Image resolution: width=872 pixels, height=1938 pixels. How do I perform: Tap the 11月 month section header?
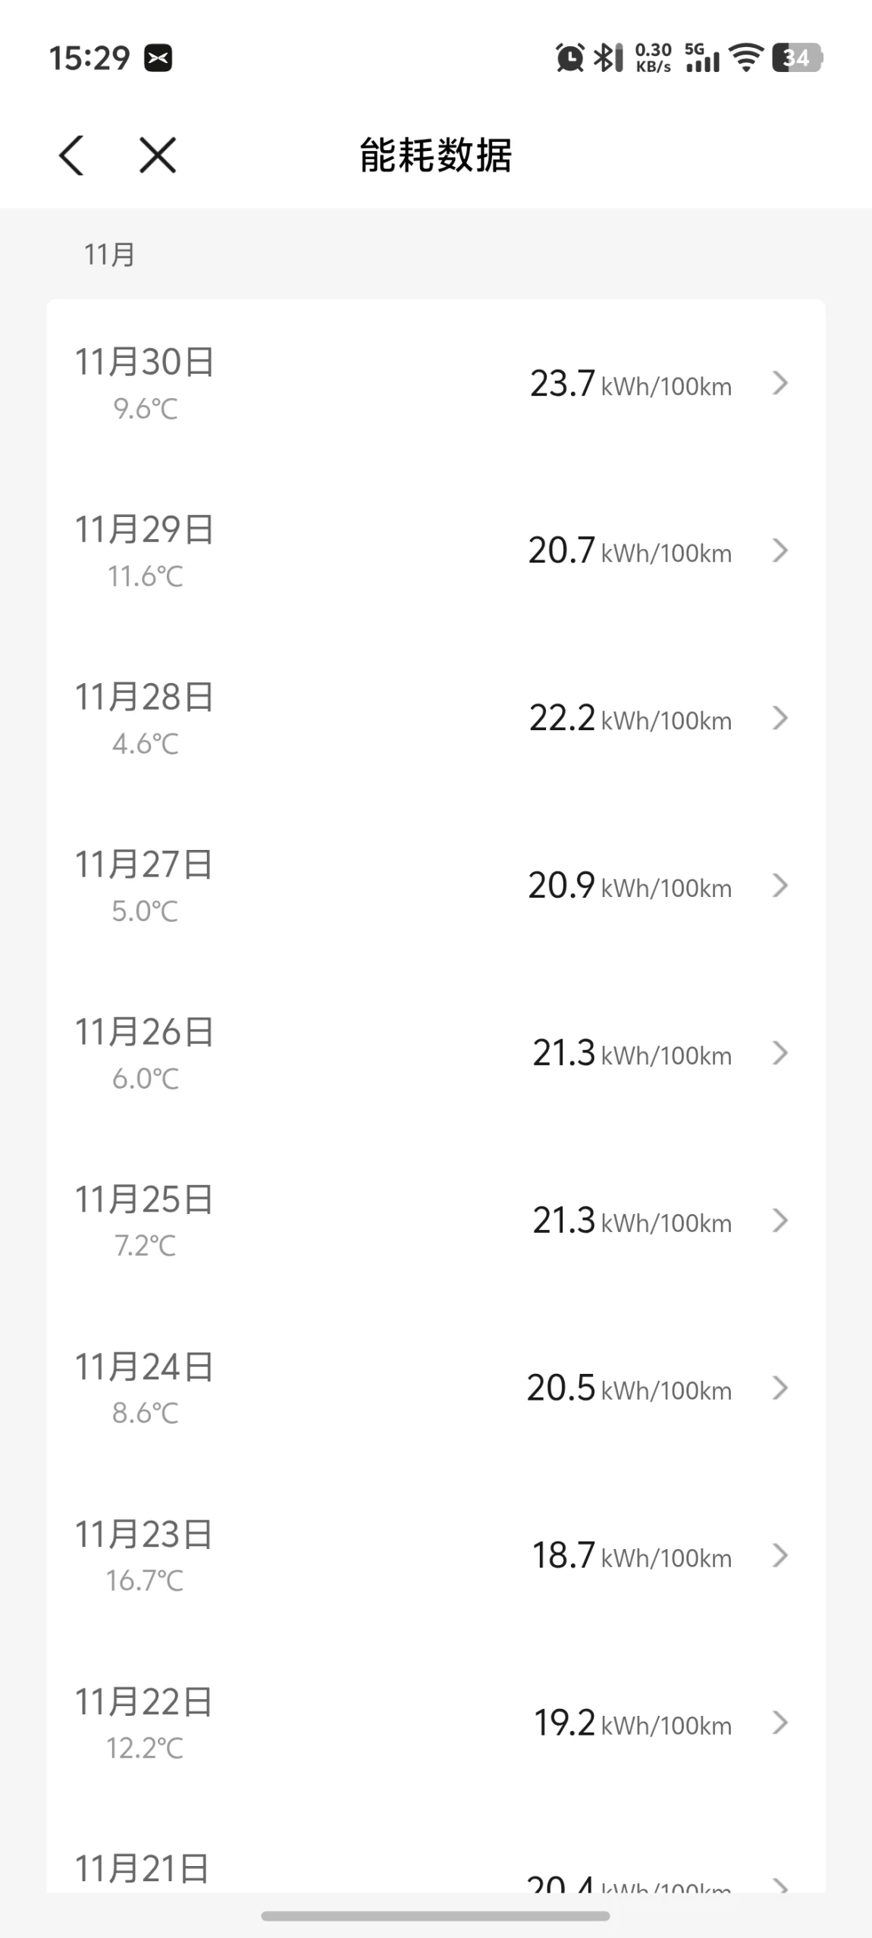pyautogui.click(x=109, y=255)
